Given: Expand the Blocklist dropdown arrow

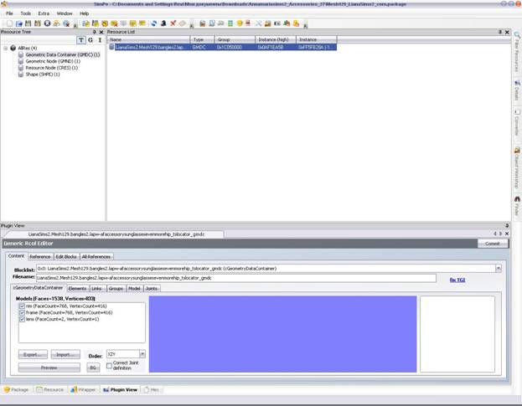Looking at the screenshot, I should 499,269.
